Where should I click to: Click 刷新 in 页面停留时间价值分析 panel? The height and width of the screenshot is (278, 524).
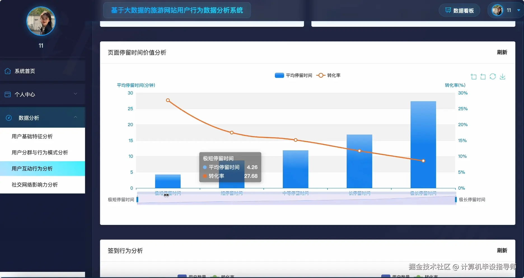pyautogui.click(x=502, y=53)
